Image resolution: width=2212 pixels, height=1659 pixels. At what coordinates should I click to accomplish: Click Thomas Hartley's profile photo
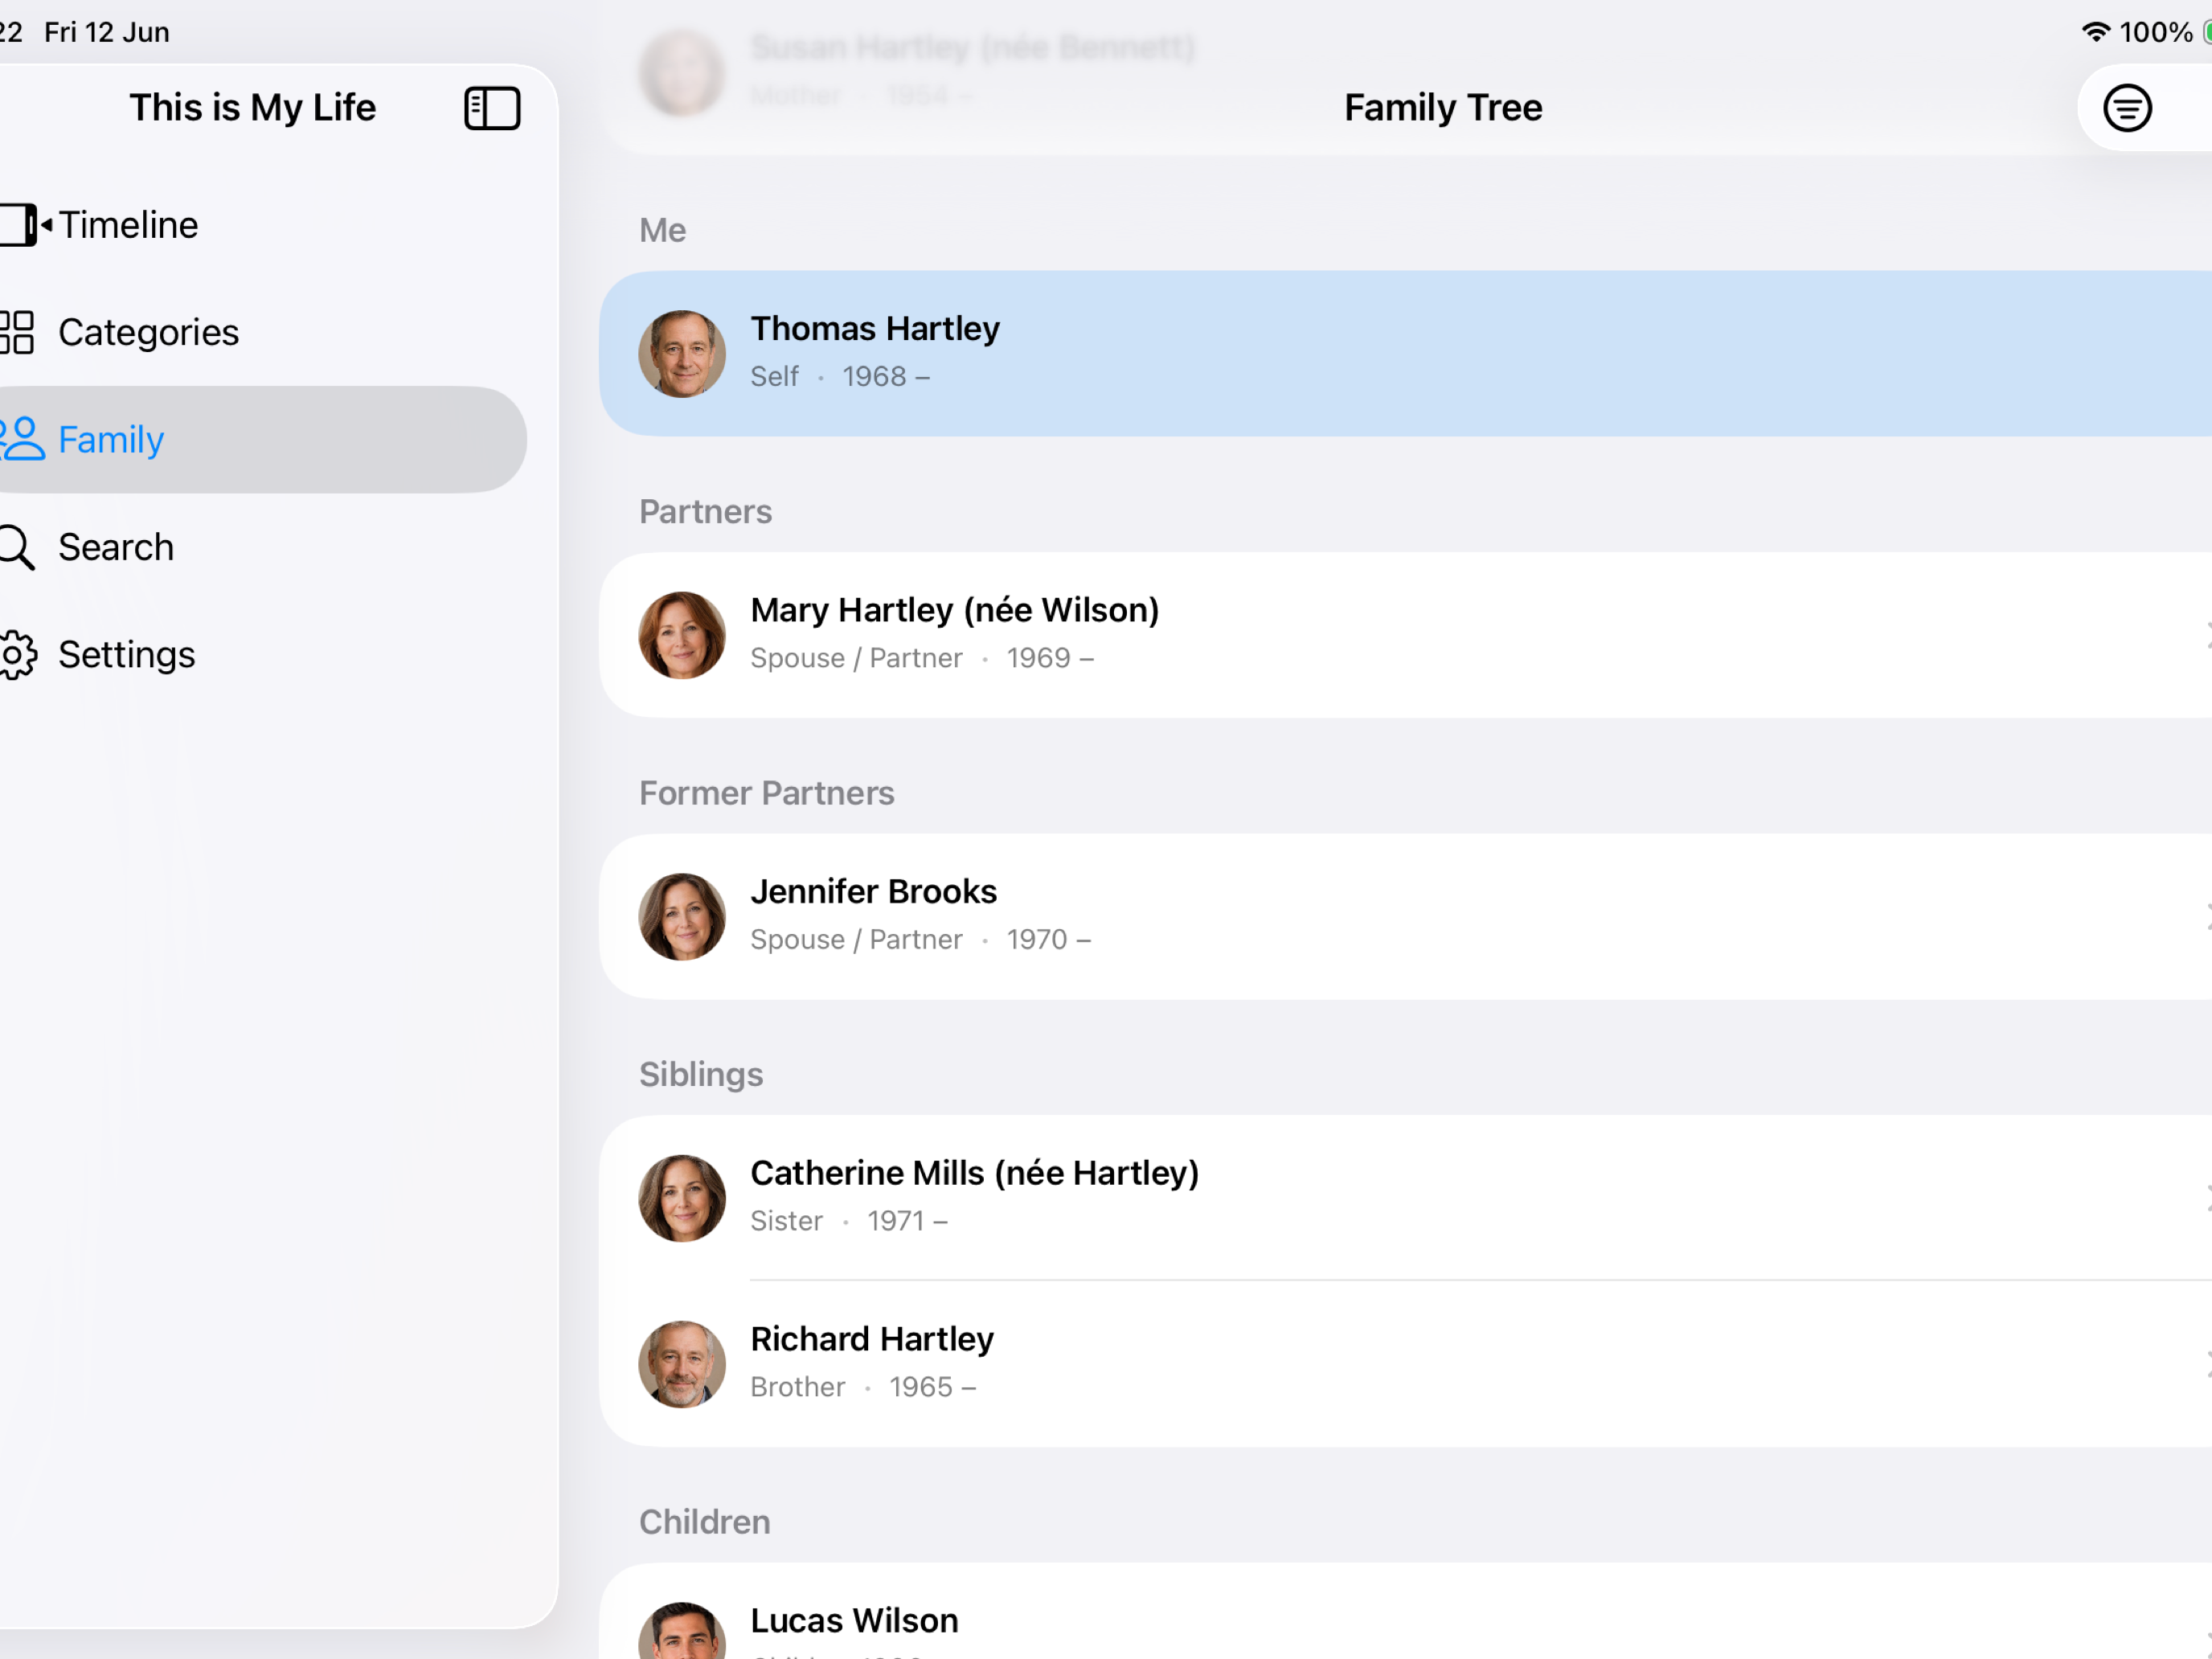pos(682,353)
